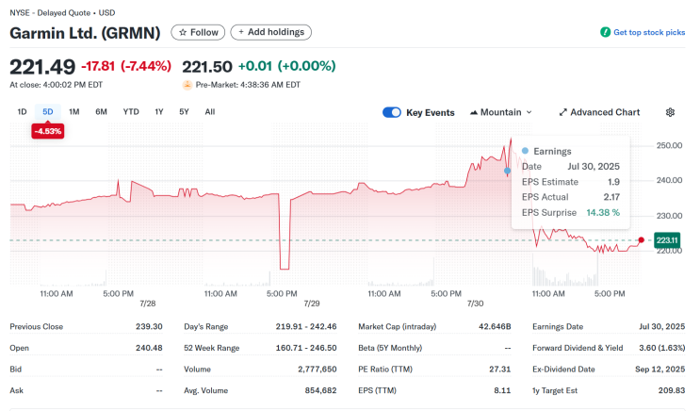Select the YTD range tab

coord(131,111)
